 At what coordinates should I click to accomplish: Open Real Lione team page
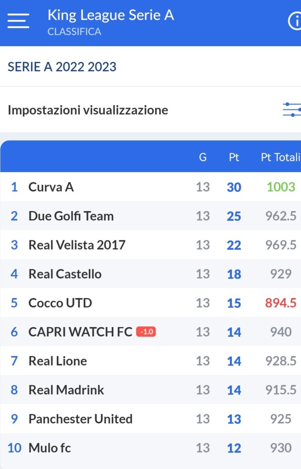58,361
